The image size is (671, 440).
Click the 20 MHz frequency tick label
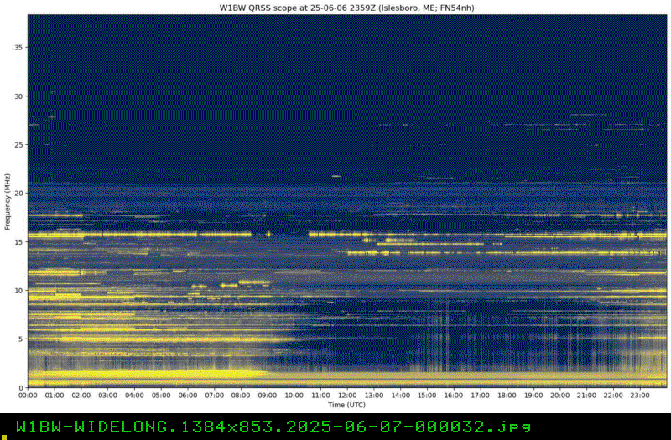point(18,194)
